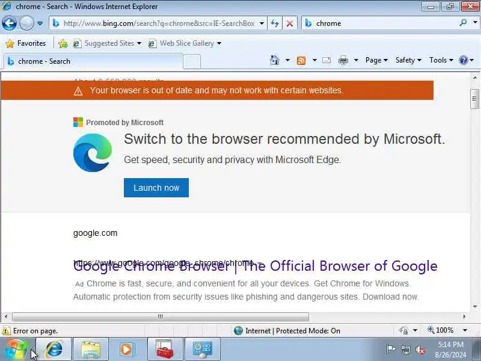Click the RSS feeds icon

coord(301,61)
